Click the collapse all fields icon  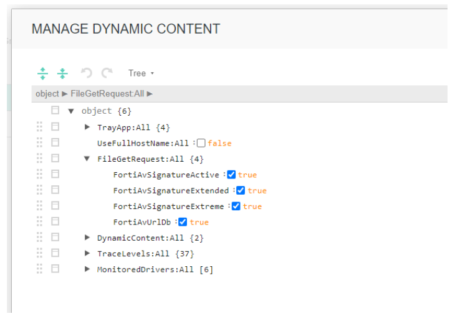click(62, 73)
